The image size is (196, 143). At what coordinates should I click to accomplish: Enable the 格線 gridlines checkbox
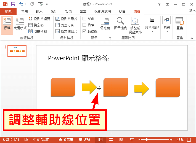click(x=84, y=25)
